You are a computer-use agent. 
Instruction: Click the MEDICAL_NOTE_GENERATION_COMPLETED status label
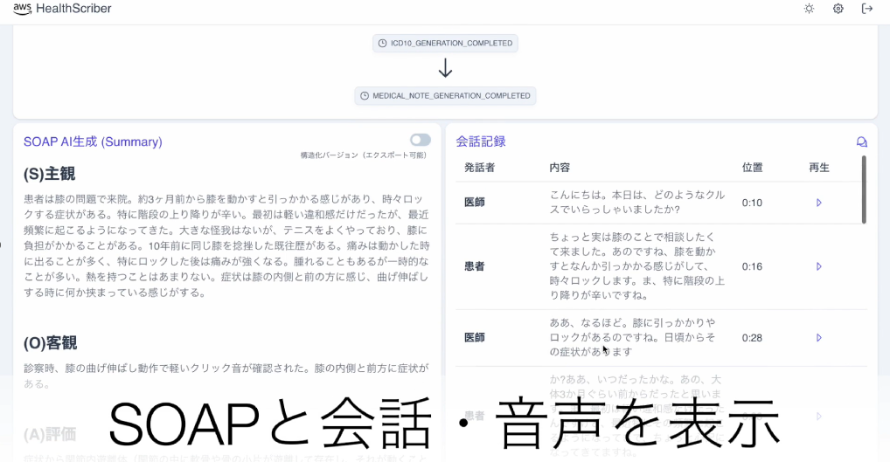(451, 96)
